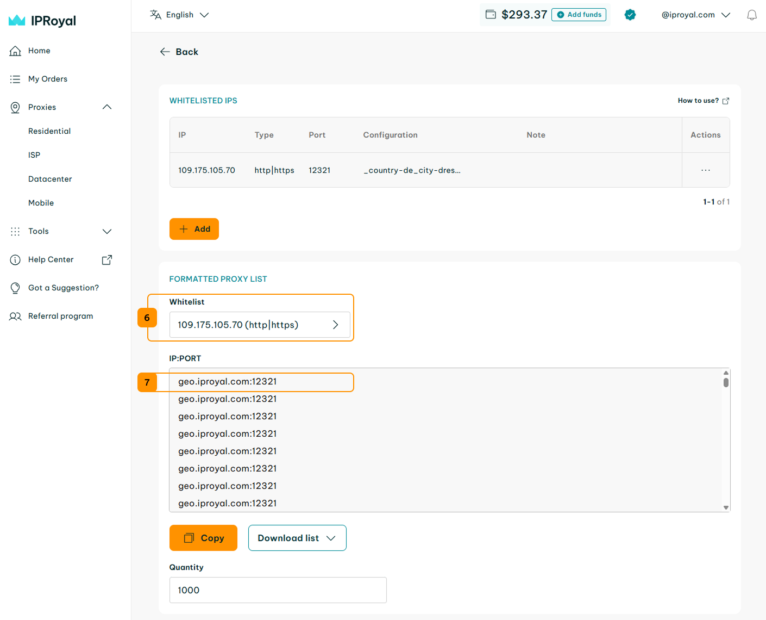
Task: Click the verified badge icon
Action: (x=630, y=15)
